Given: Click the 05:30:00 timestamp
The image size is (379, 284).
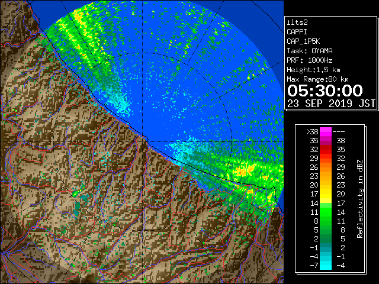Looking at the screenshot, I should coord(325,91).
